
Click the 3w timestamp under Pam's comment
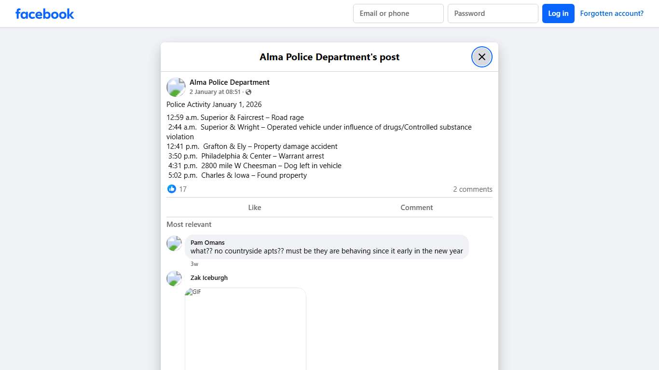(194, 264)
